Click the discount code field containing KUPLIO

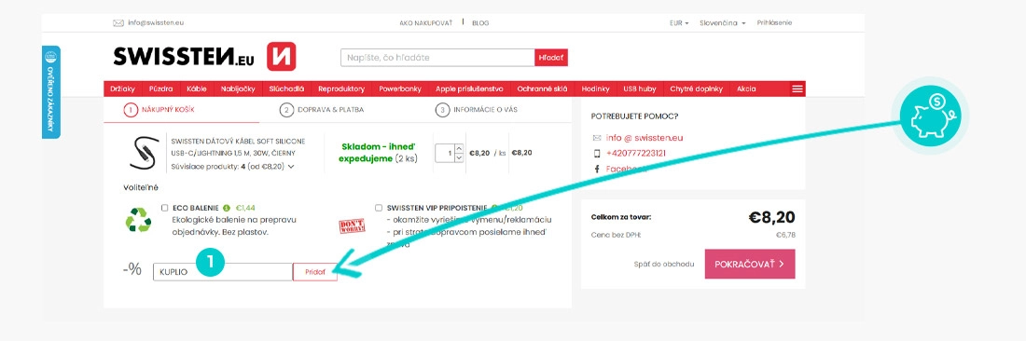[223, 272]
